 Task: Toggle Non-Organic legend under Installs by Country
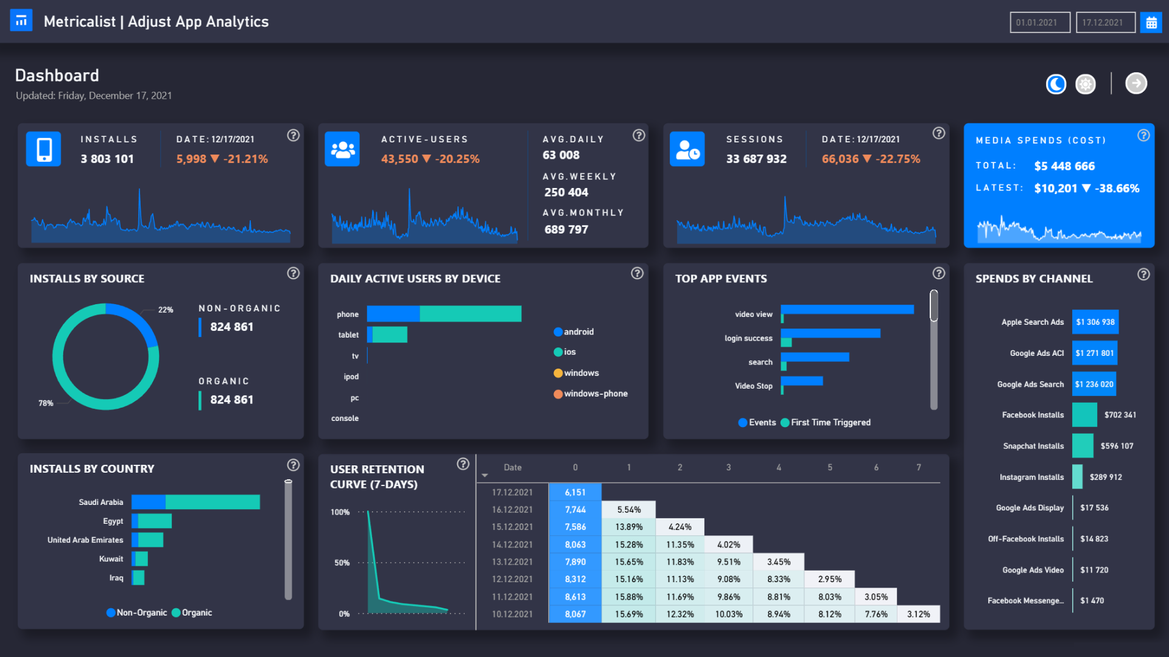point(136,613)
